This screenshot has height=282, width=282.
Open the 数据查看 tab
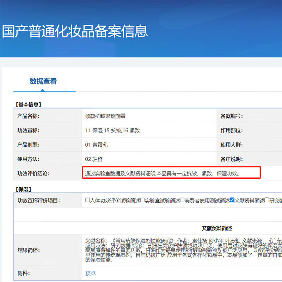(43, 81)
